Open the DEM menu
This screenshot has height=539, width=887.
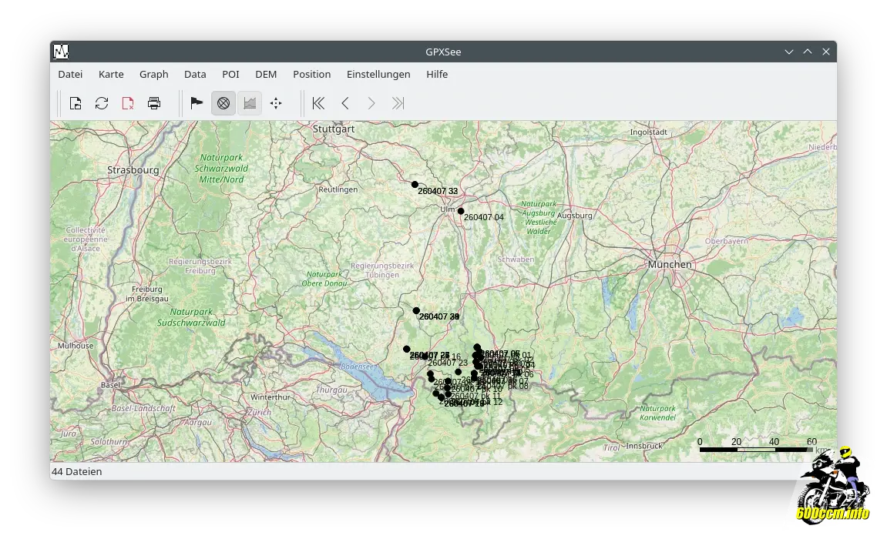point(266,75)
